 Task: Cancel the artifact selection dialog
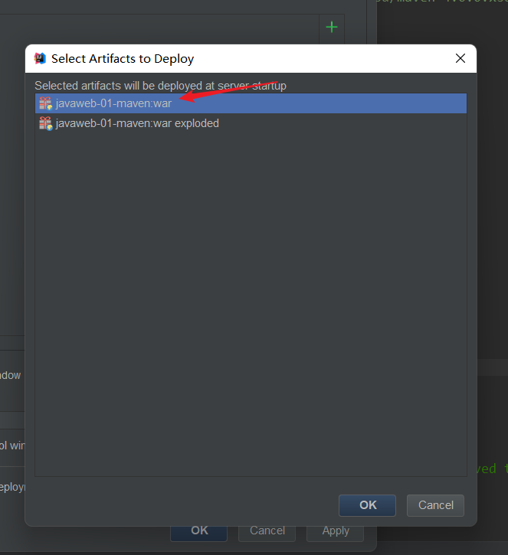pos(435,505)
